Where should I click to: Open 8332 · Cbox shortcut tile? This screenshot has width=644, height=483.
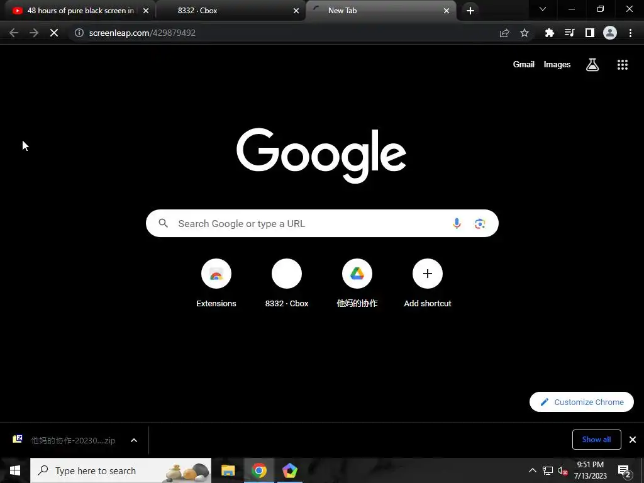click(287, 284)
